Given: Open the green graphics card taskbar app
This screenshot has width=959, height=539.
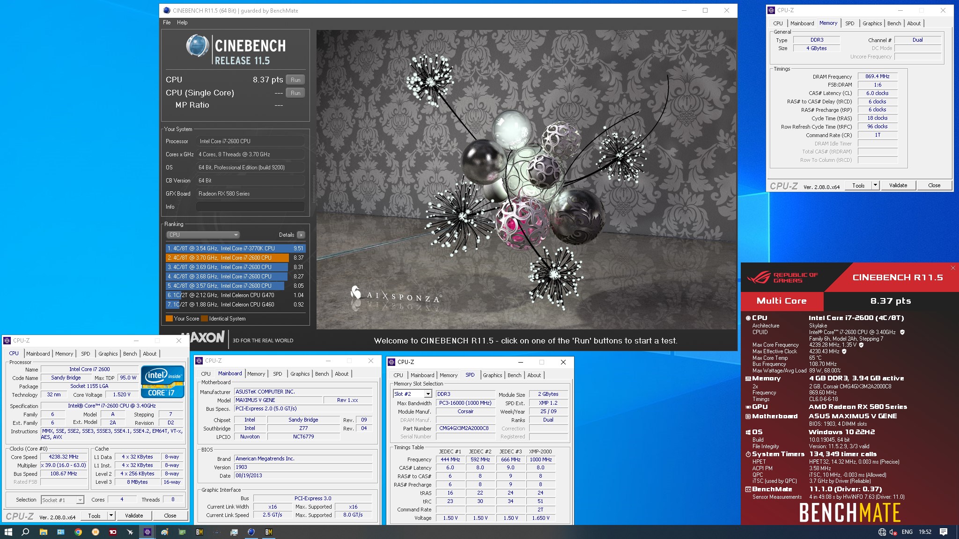Looking at the screenshot, I should (182, 532).
